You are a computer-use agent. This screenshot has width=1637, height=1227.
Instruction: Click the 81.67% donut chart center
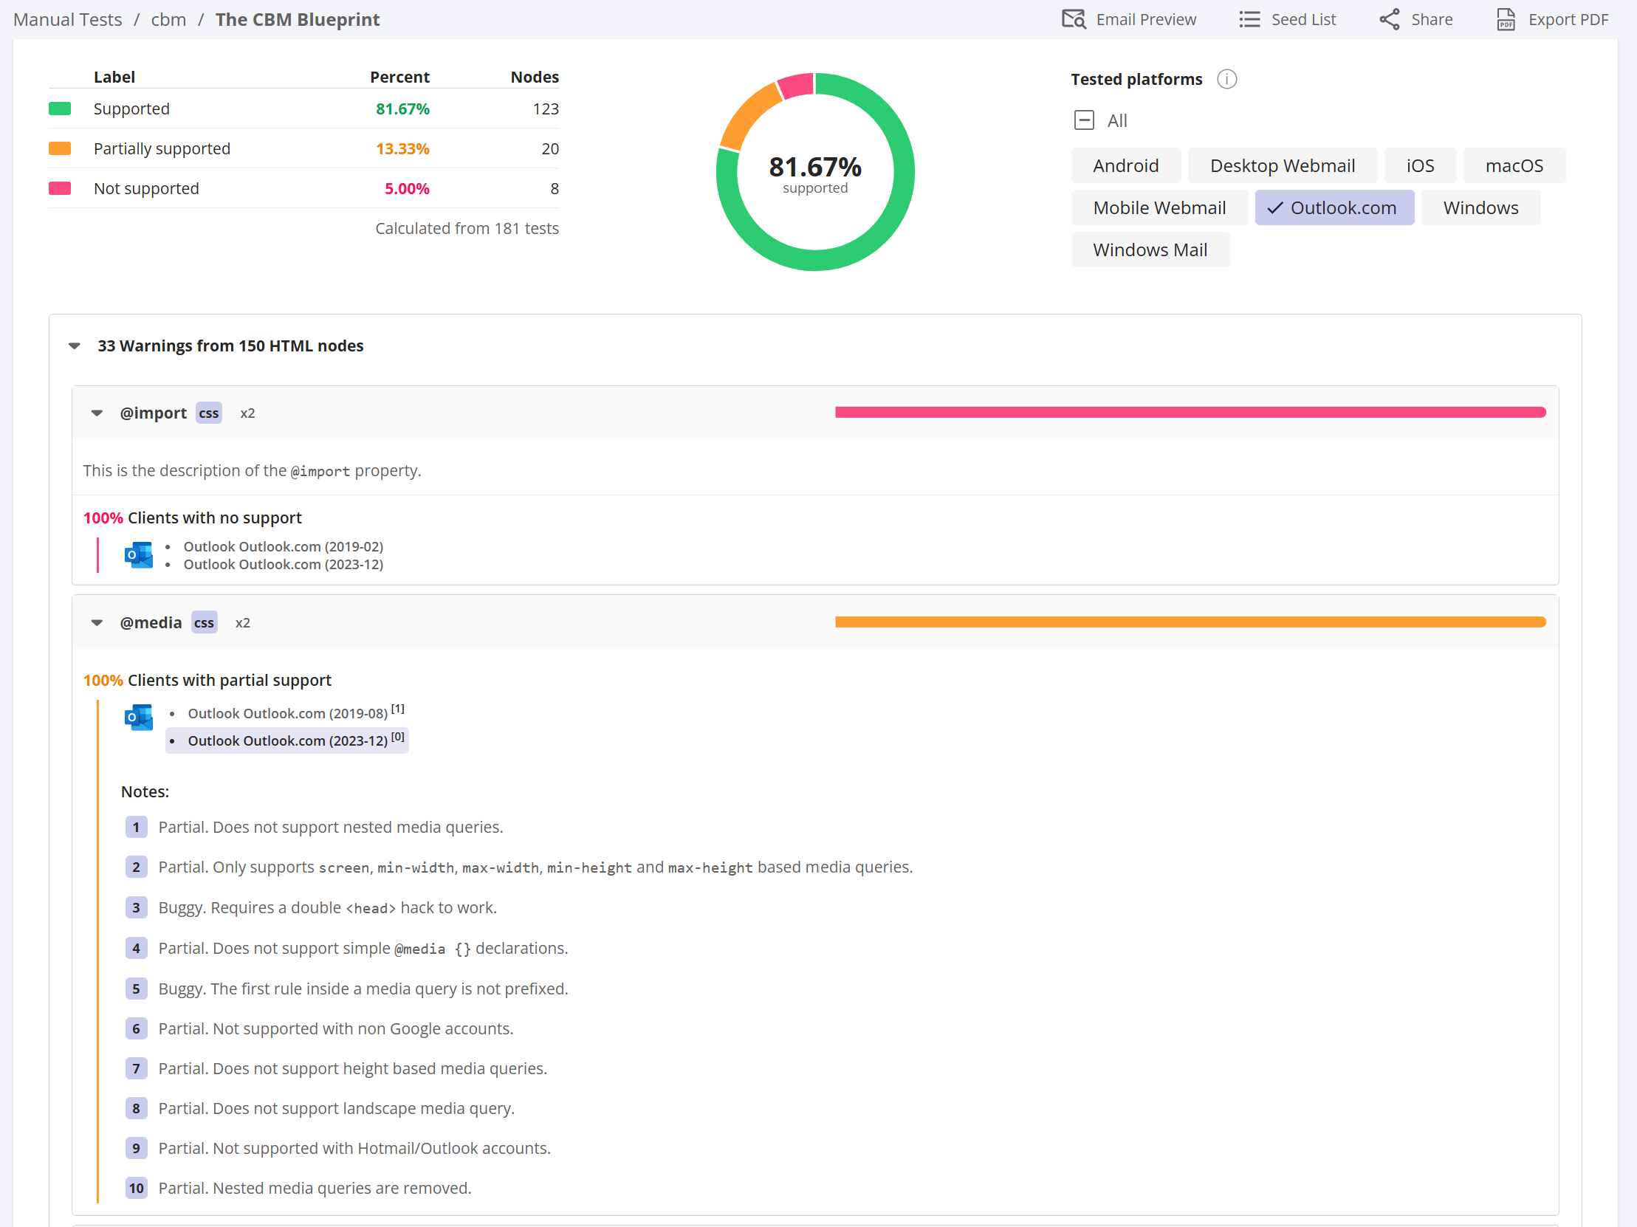(x=814, y=173)
